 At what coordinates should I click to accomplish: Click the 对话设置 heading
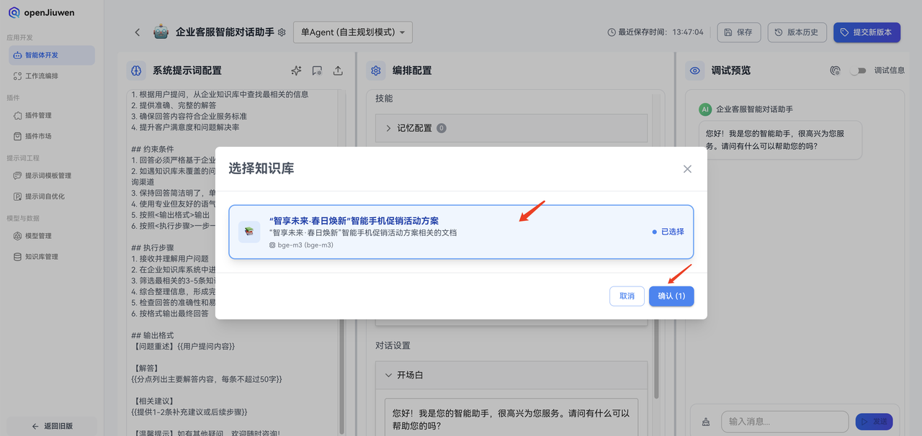tap(393, 345)
